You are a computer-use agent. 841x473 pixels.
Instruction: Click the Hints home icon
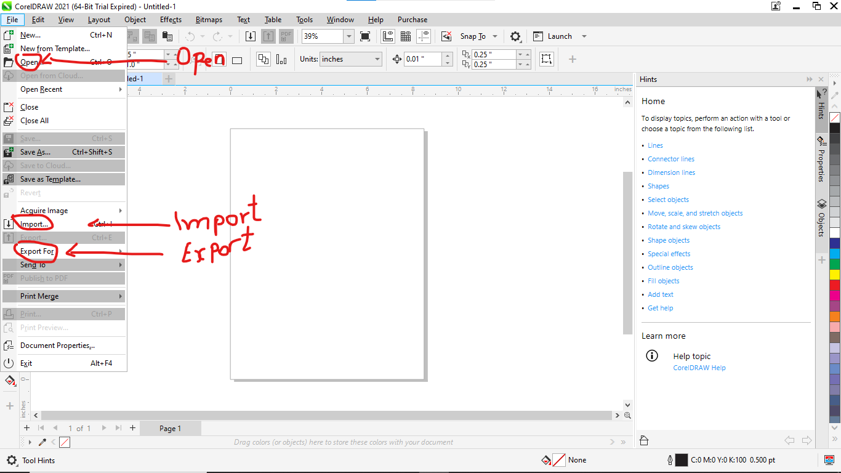644,440
